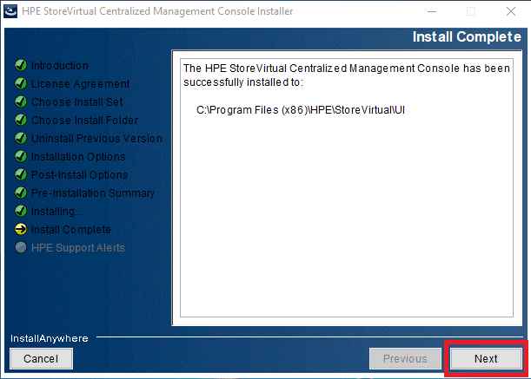The width and height of the screenshot is (531, 379).
Task: Select the Uninstall Previous Version step label
Action: point(96,139)
